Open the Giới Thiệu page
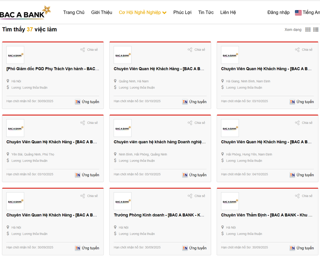320x257 pixels. pos(102,13)
